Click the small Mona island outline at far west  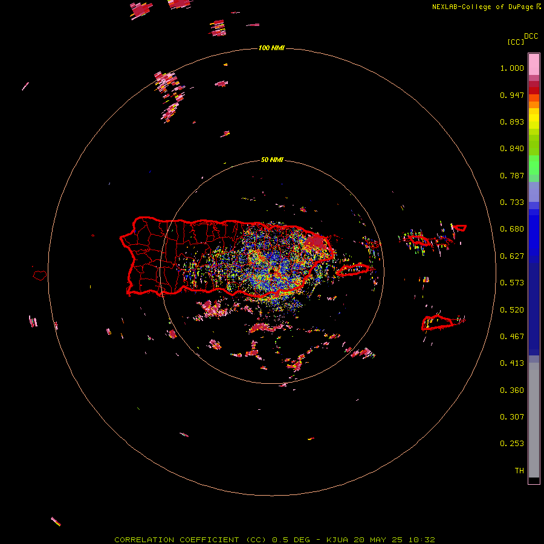[40, 276]
